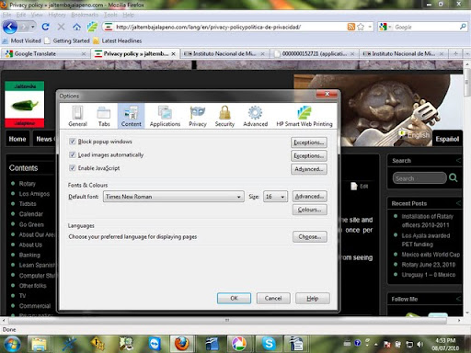
Task: Click the webpage Search input field
Action: 419,178
